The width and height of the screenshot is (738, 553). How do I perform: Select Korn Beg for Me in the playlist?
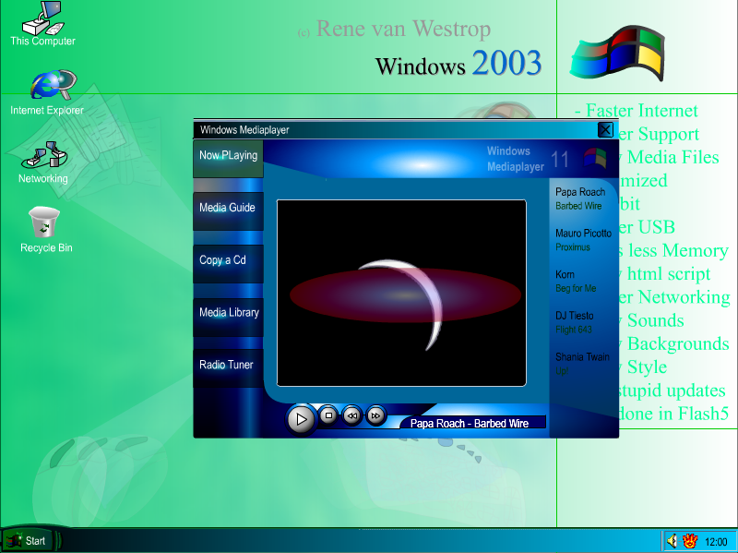pos(576,282)
